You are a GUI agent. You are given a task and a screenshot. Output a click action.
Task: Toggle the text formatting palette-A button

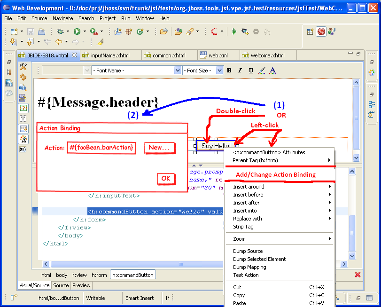[x=23, y=139]
